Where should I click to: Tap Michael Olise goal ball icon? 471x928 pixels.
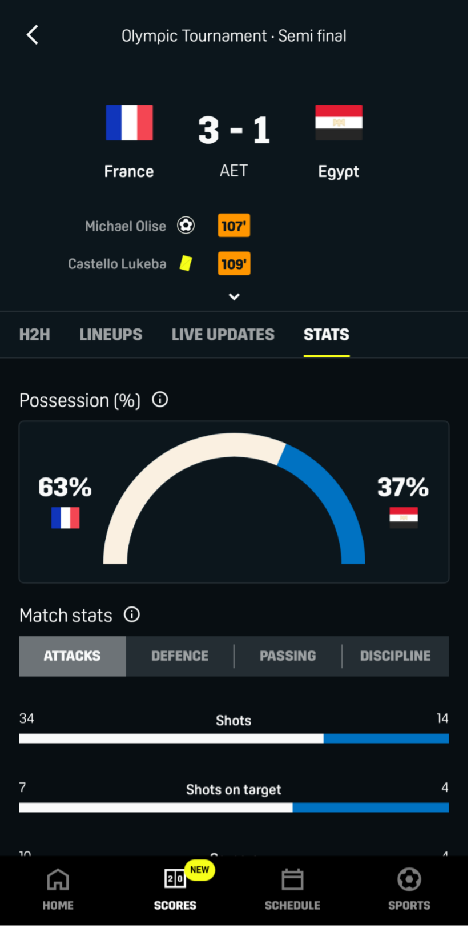tap(186, 226)
